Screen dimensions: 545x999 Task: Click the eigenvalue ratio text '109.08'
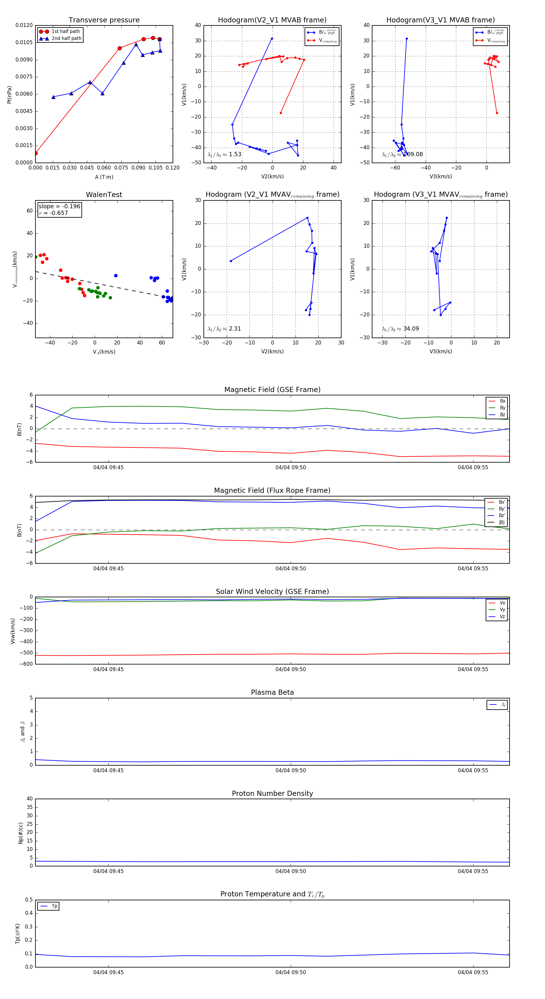tap(414, 154)
